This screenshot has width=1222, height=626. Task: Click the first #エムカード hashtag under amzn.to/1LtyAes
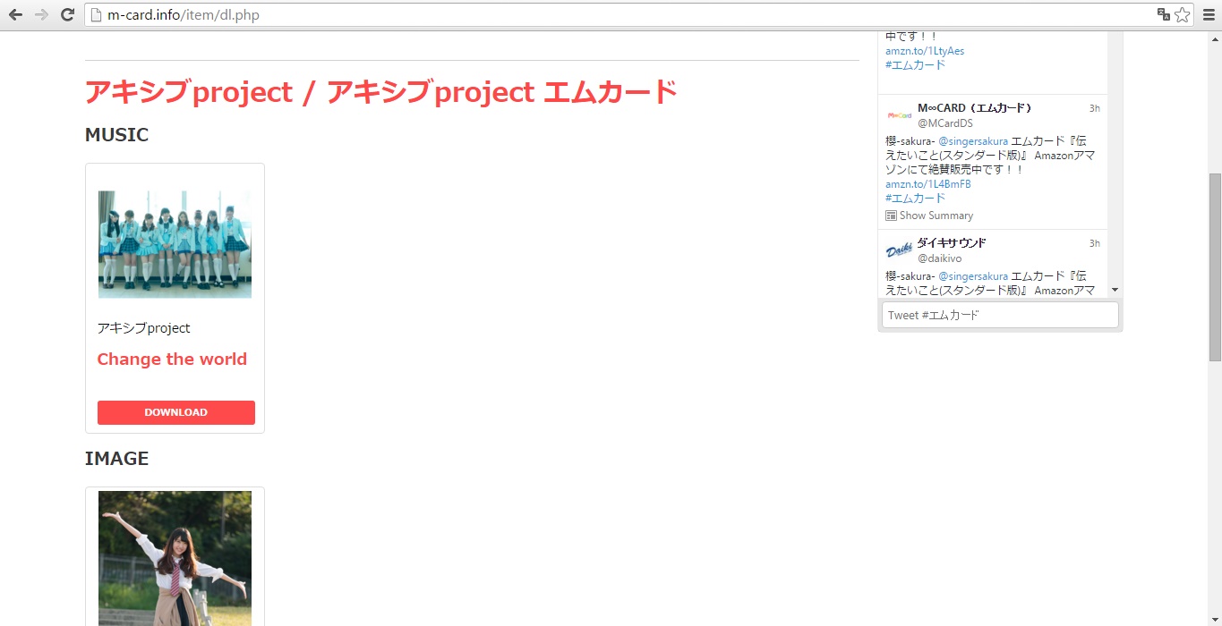tap(915, 64)
